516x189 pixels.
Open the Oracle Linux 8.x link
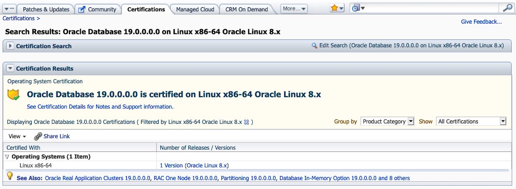pos(206,165)
